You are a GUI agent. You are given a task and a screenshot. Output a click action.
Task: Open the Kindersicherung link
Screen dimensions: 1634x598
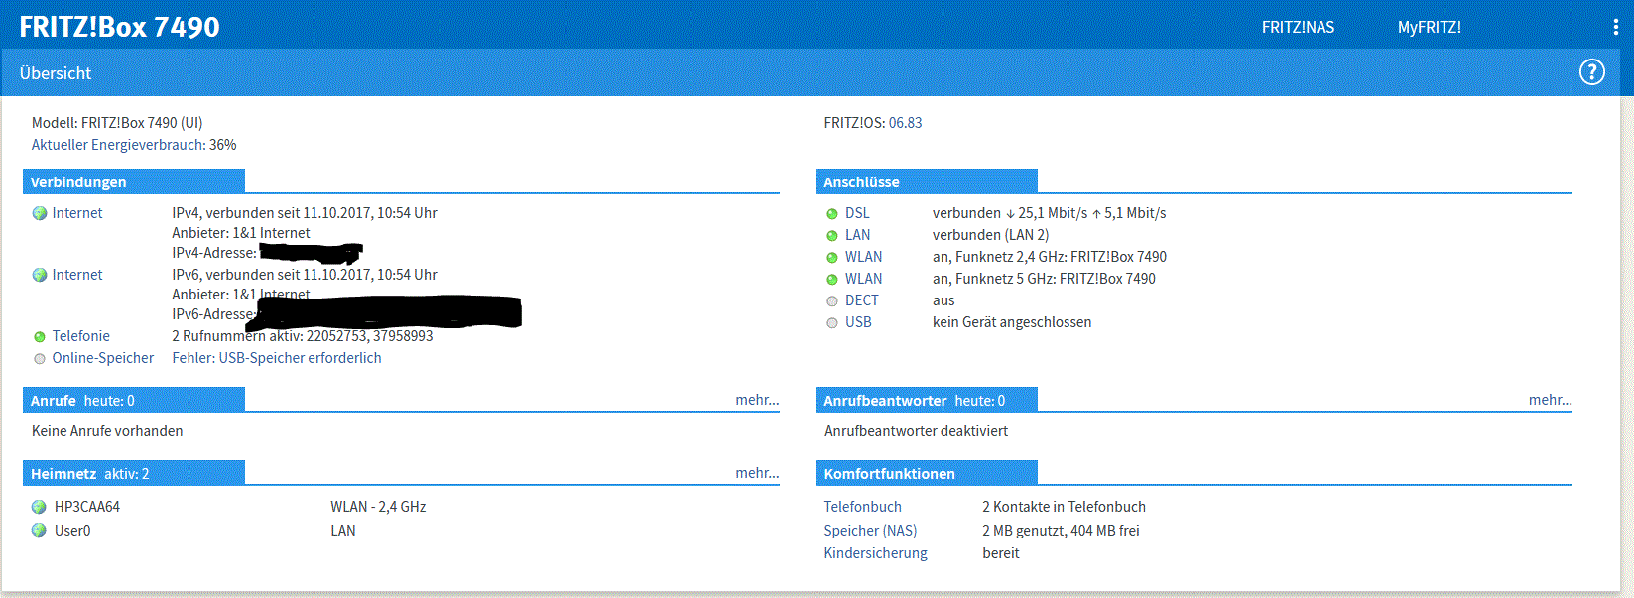[x=875, y=553]
